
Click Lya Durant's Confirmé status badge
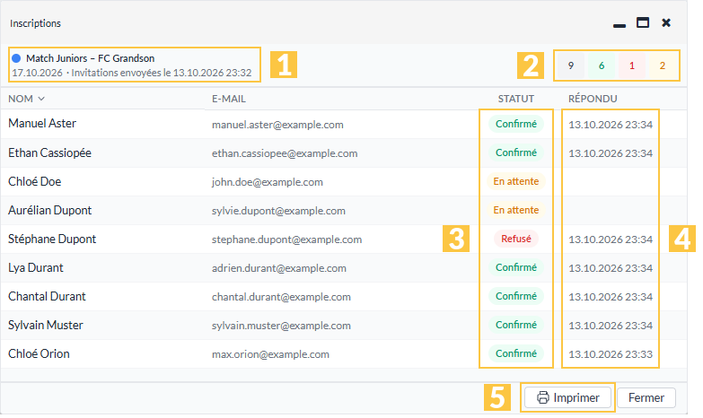[516, 267]
